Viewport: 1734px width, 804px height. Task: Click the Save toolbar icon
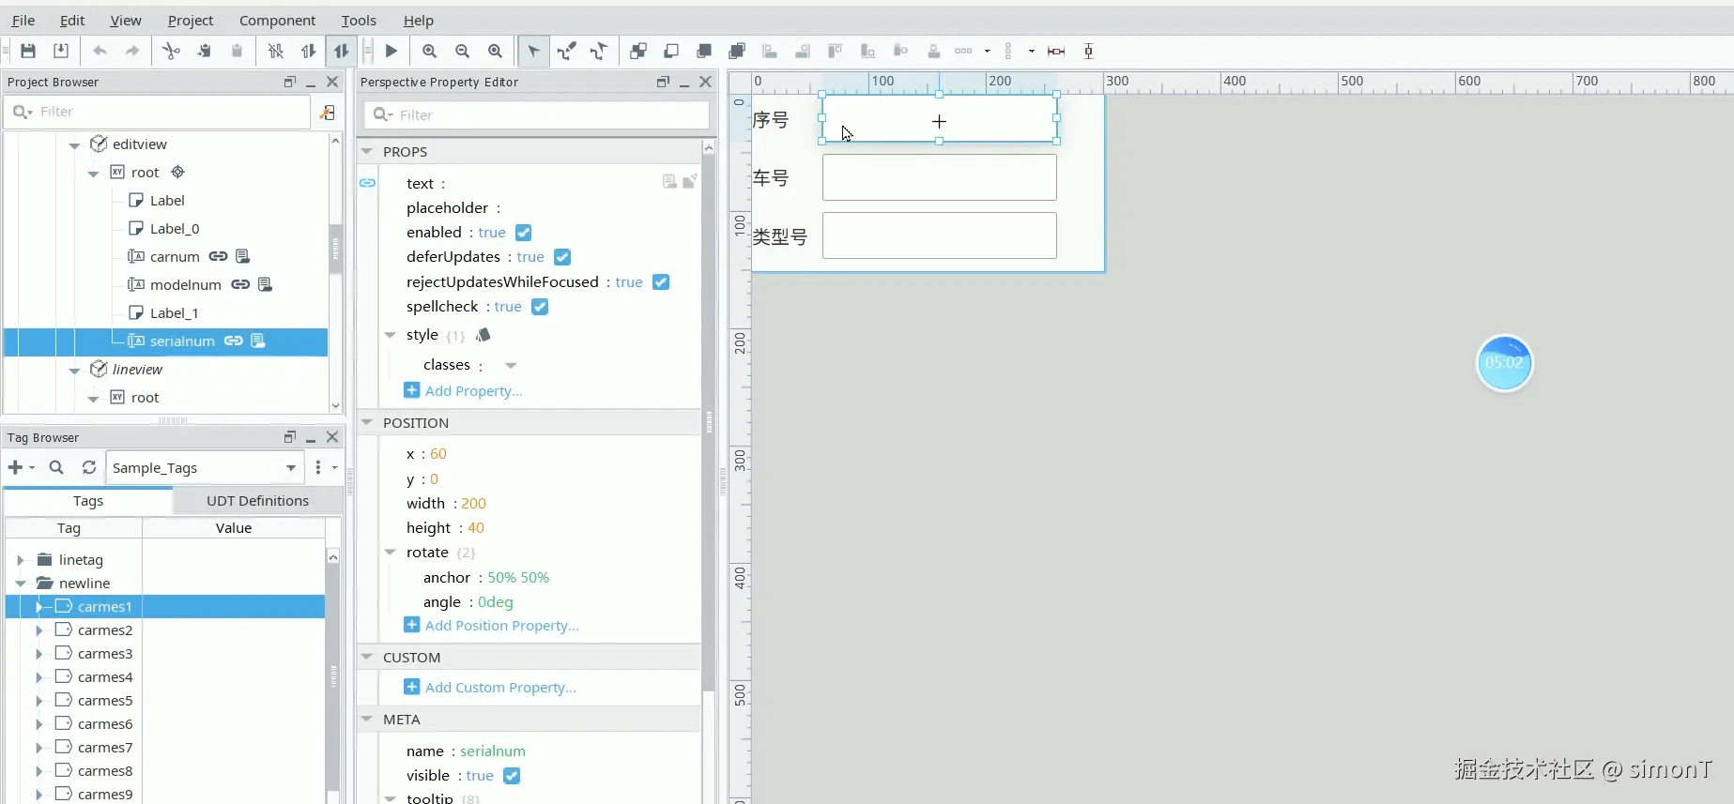28,51
